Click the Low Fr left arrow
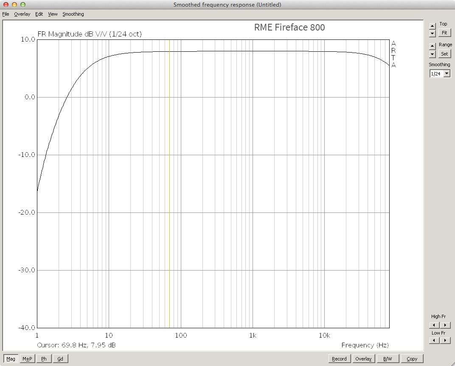This screenshot has height=366, width=455. tap(434, 341)
